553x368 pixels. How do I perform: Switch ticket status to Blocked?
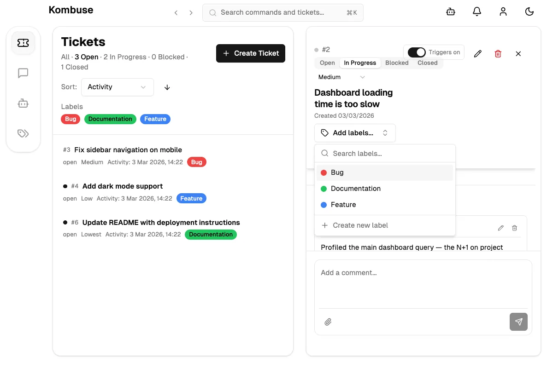coord(396,63)
